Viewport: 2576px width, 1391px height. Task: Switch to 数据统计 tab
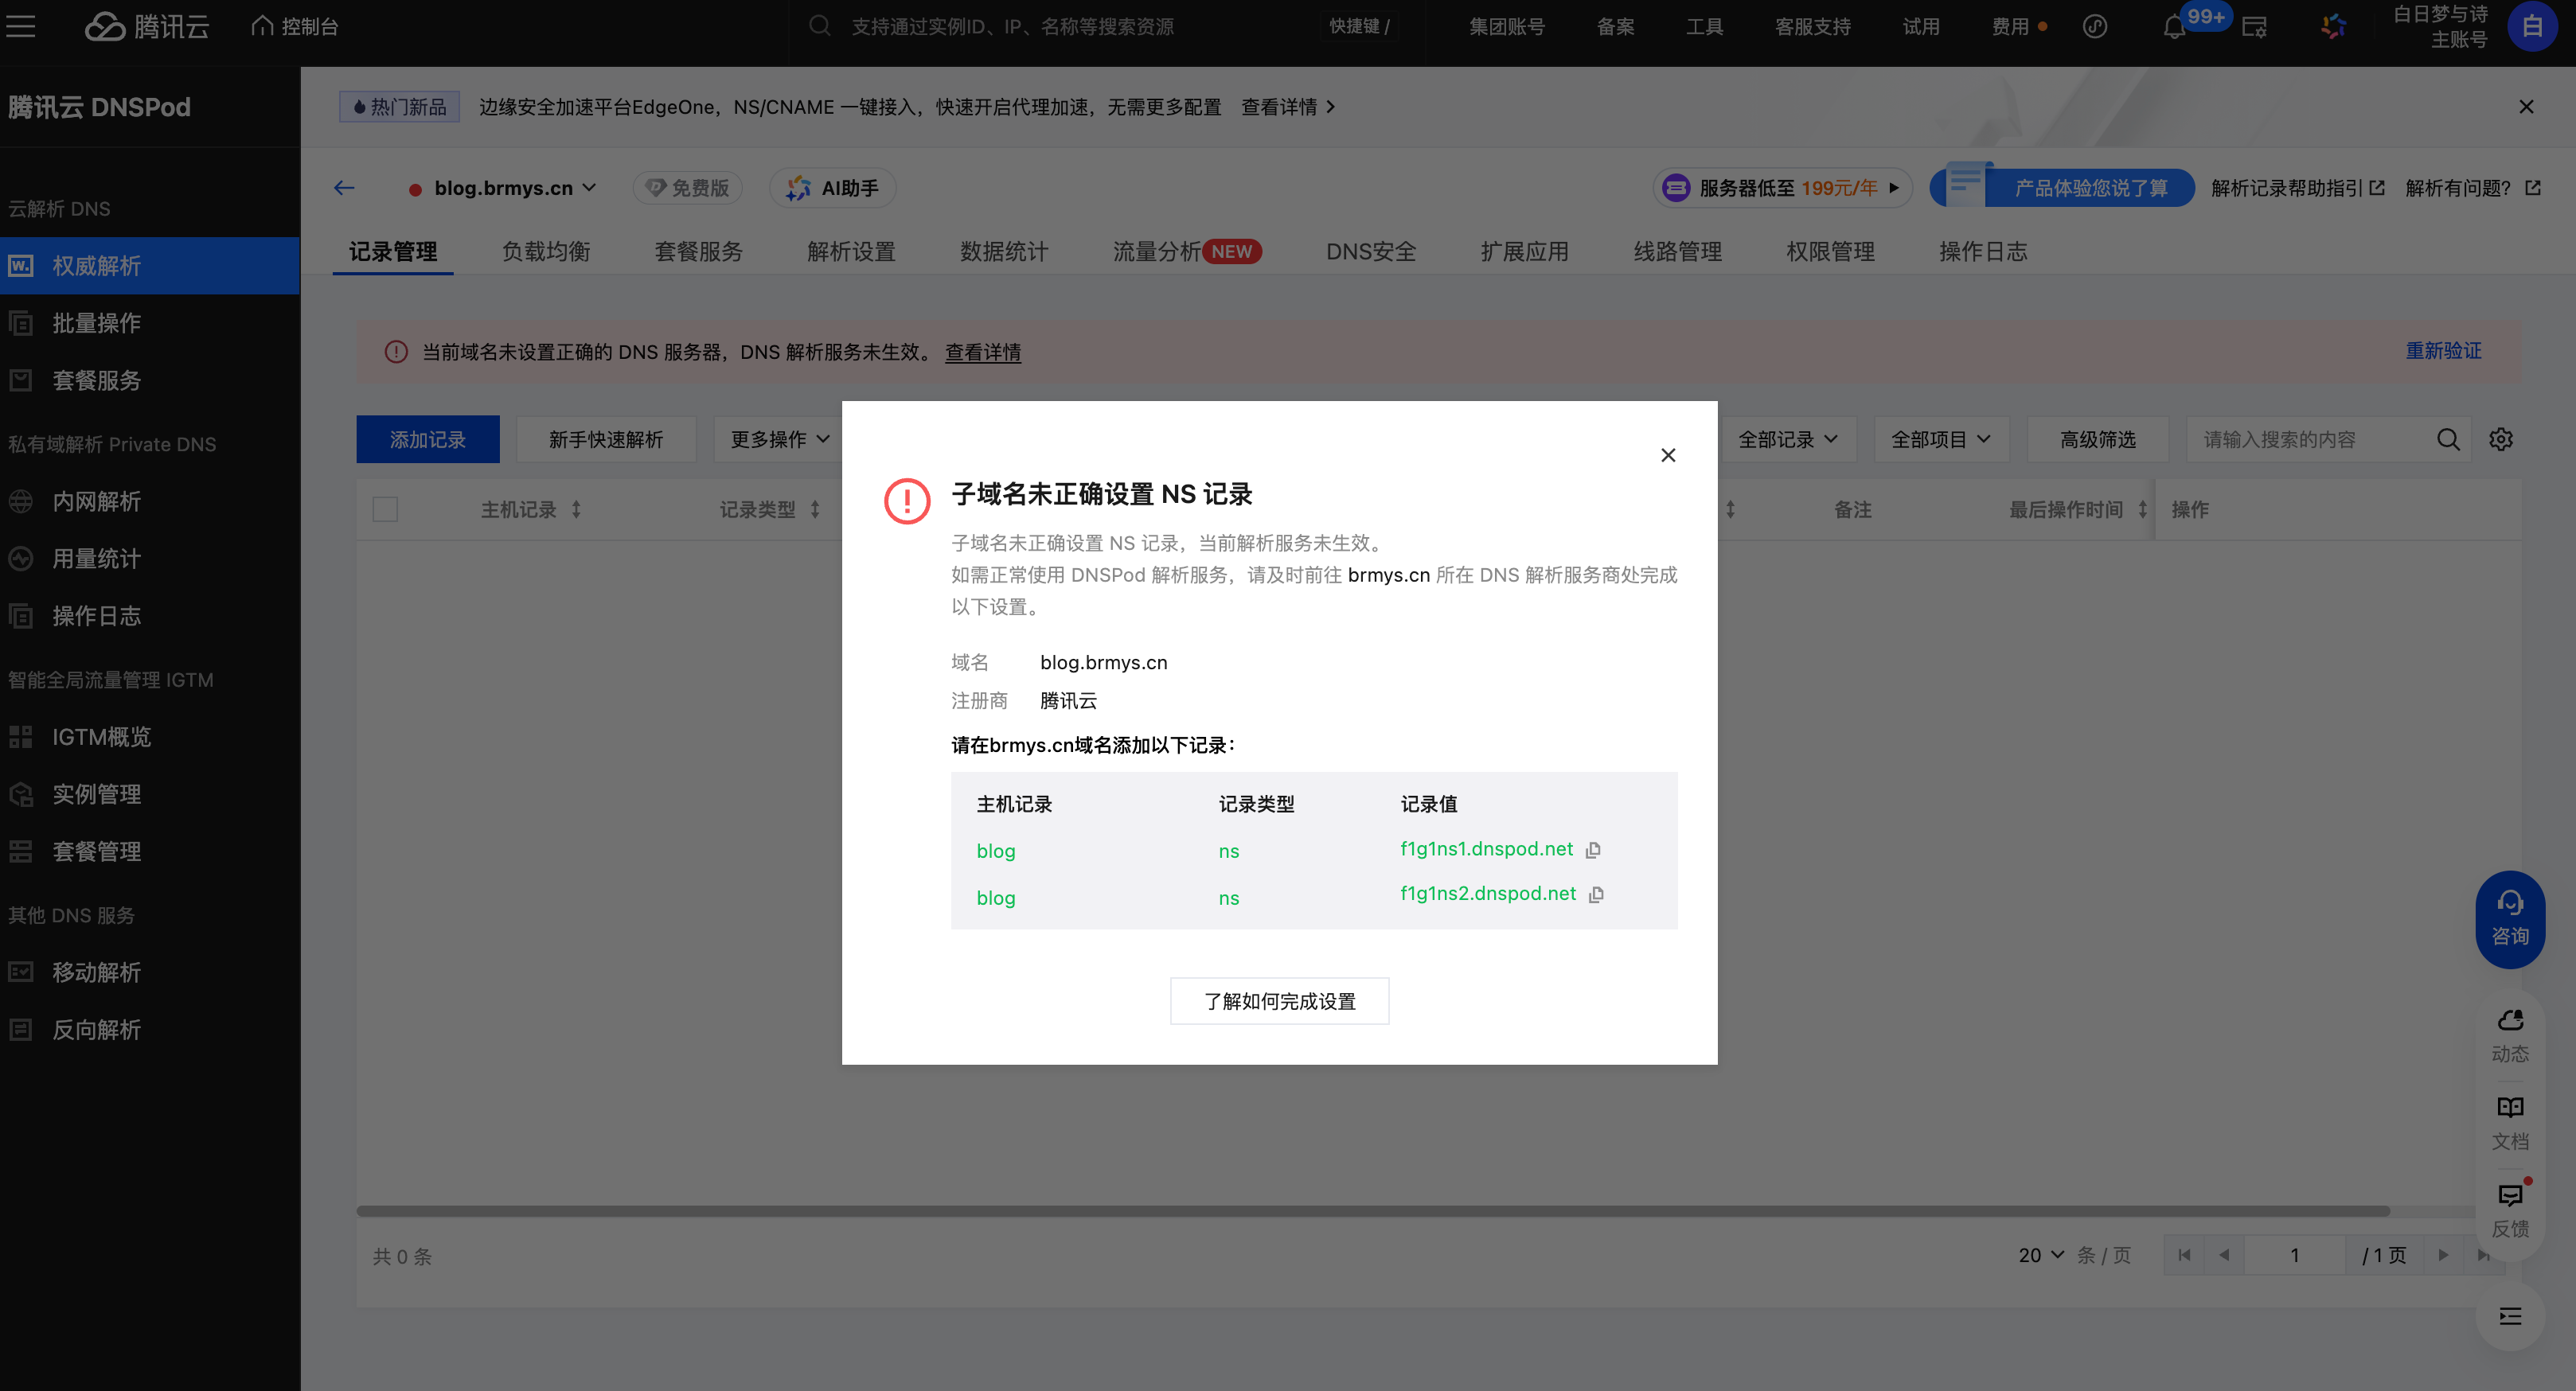pyautogui.click(x=1004, y=251)
